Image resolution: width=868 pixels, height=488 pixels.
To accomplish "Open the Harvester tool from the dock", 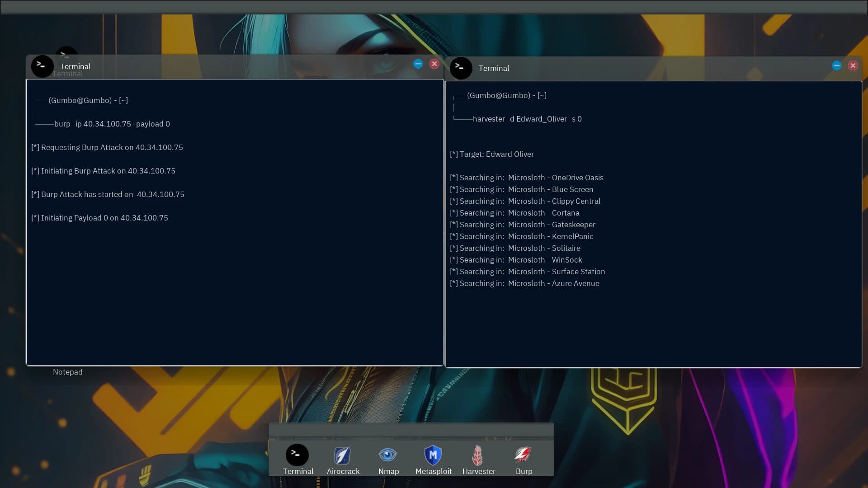I will point(478,455).
